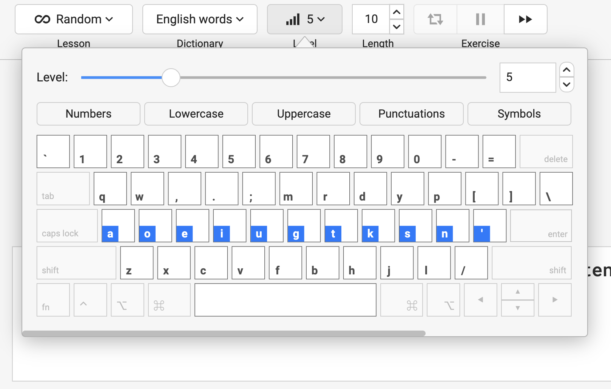Select the Lowercase character group
This screenshot has height=389, width=611.
click(196, 114)
